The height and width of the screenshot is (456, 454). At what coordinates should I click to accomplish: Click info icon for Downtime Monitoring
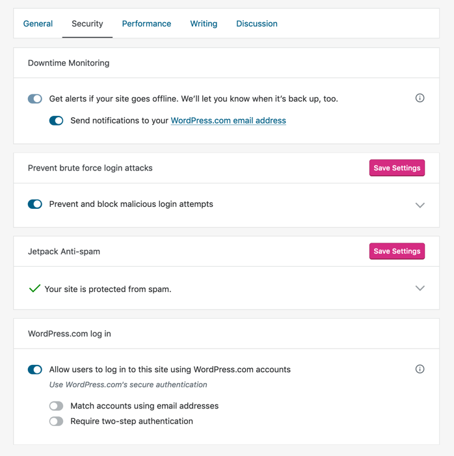pyautogui.click(x=420, y=98)
